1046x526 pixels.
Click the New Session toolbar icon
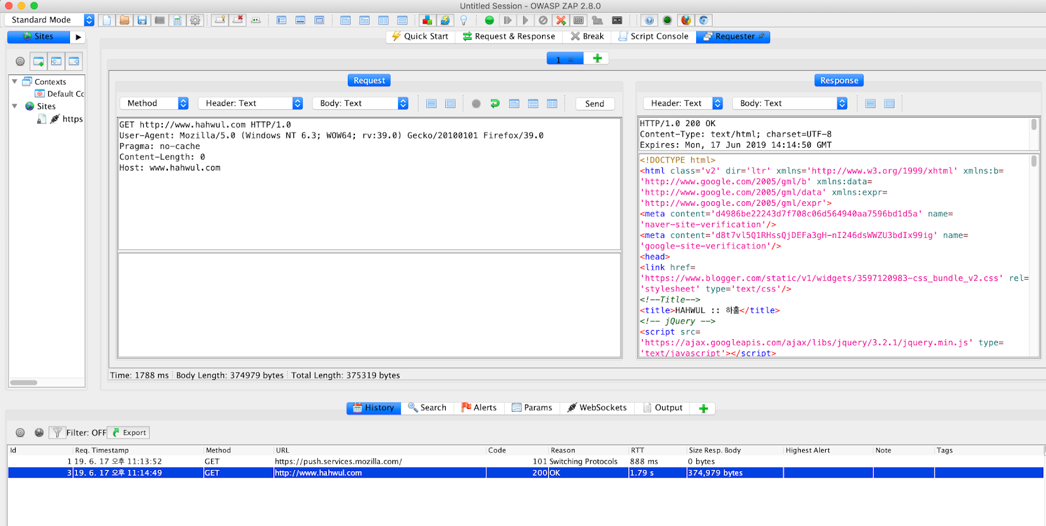coord(107,20)
